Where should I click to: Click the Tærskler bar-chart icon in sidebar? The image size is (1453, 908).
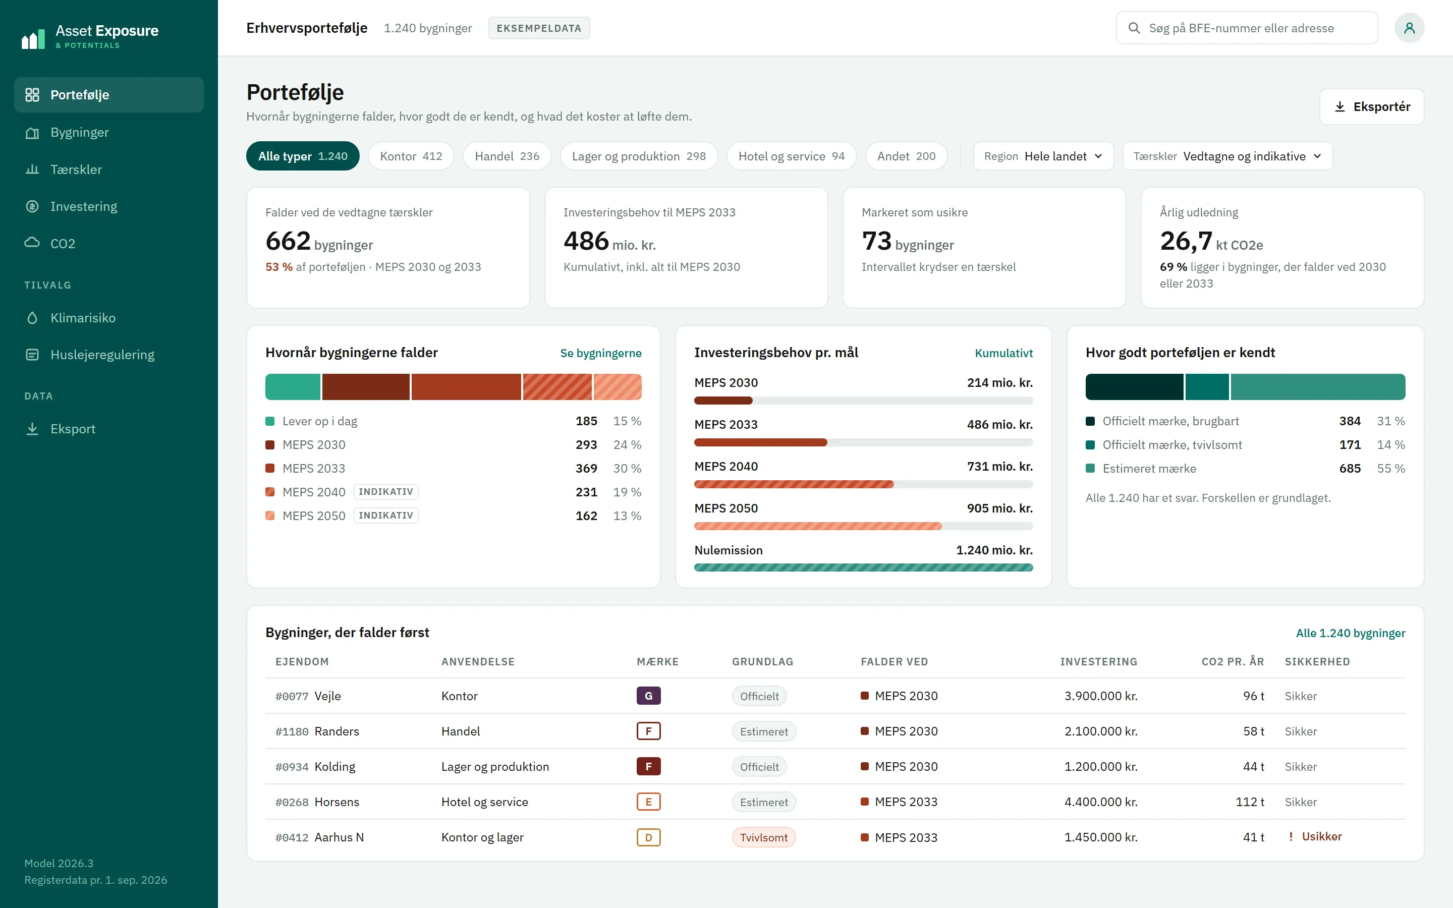tap(32, 169)
